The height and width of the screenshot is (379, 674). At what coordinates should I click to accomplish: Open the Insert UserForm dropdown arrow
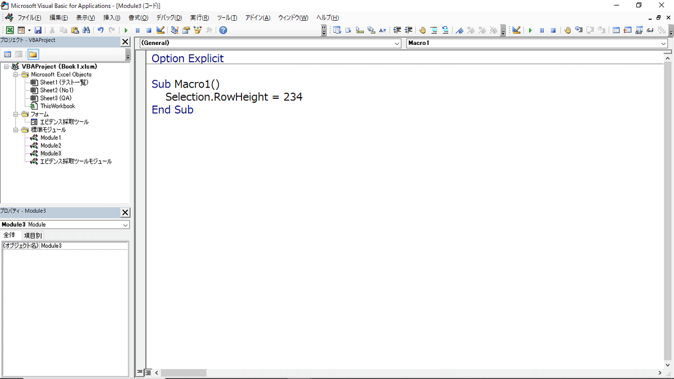click(29, 30)
